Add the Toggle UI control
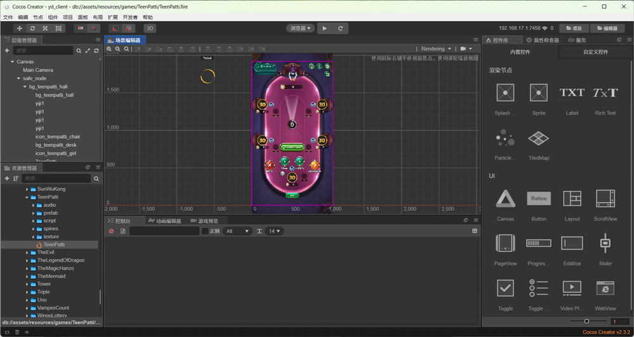Image resolution: width=634 pixels, height=337 pixels. coord(505,288)
